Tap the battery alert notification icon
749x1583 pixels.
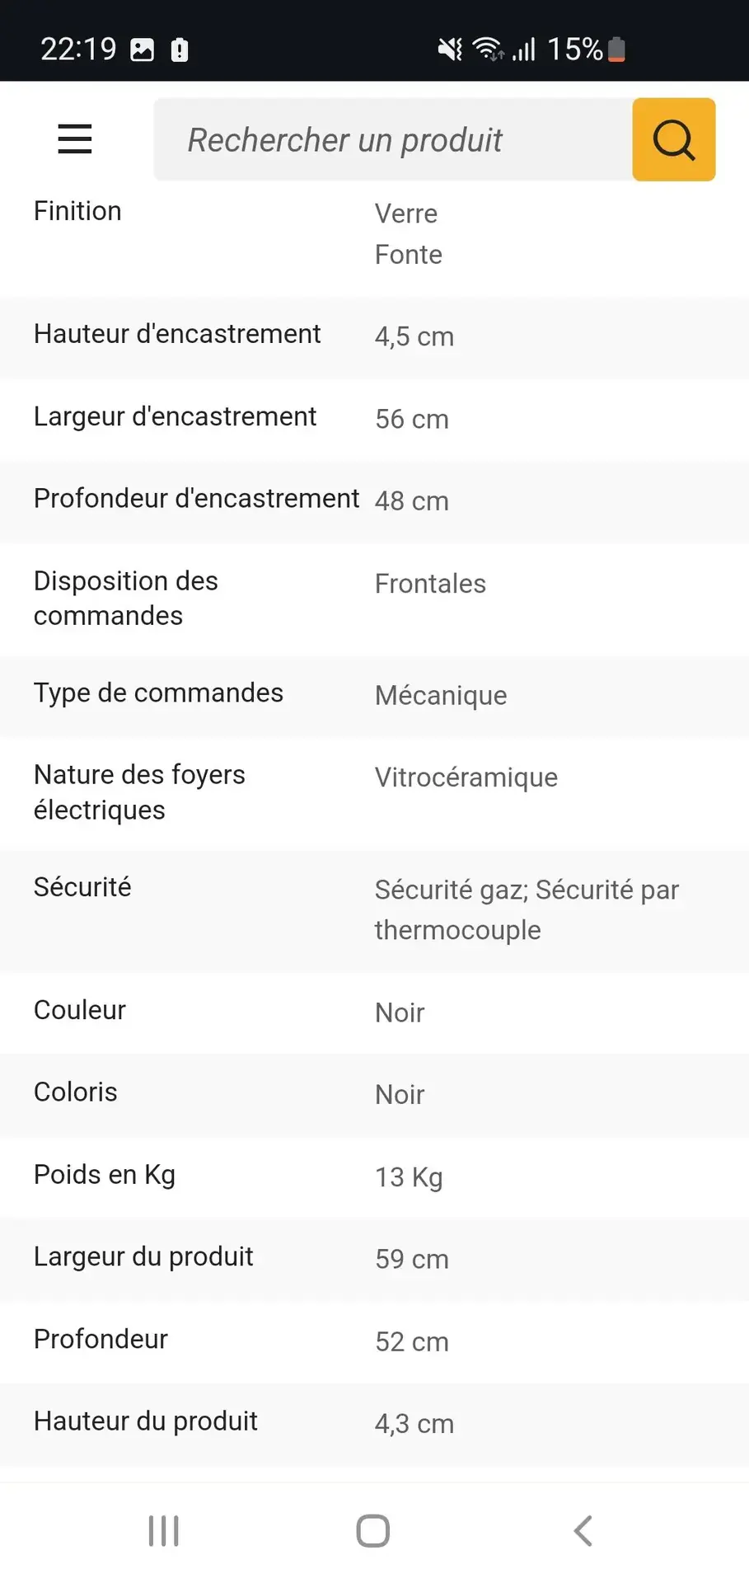[180, 50]
